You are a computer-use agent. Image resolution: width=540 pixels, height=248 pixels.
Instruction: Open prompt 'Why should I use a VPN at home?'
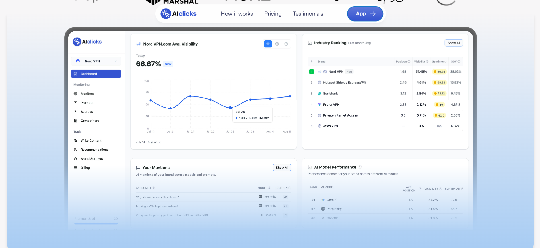157,197
